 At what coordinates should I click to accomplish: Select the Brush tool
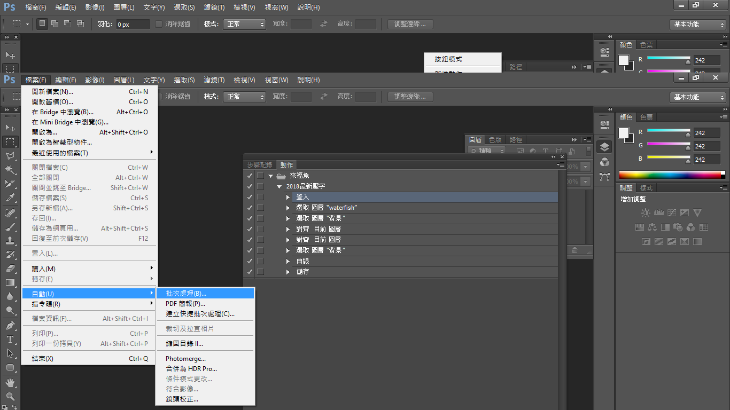point(10,227)
